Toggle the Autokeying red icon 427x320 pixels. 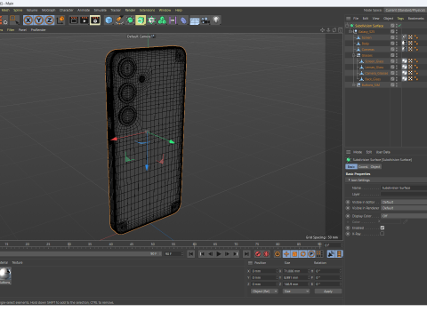tap(267, 254)
